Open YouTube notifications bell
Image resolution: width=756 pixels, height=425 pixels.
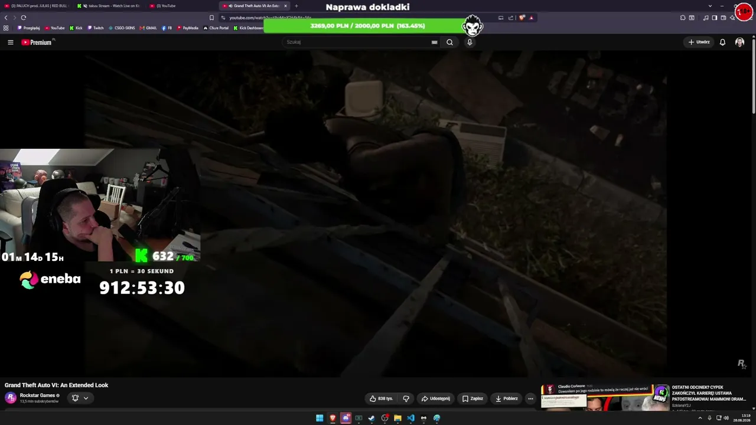pyautogui.click(x=722, y=42)
